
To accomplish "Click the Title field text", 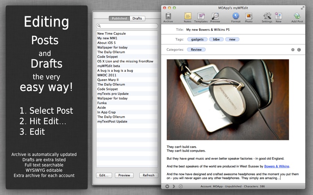I will tap(208, 30).
